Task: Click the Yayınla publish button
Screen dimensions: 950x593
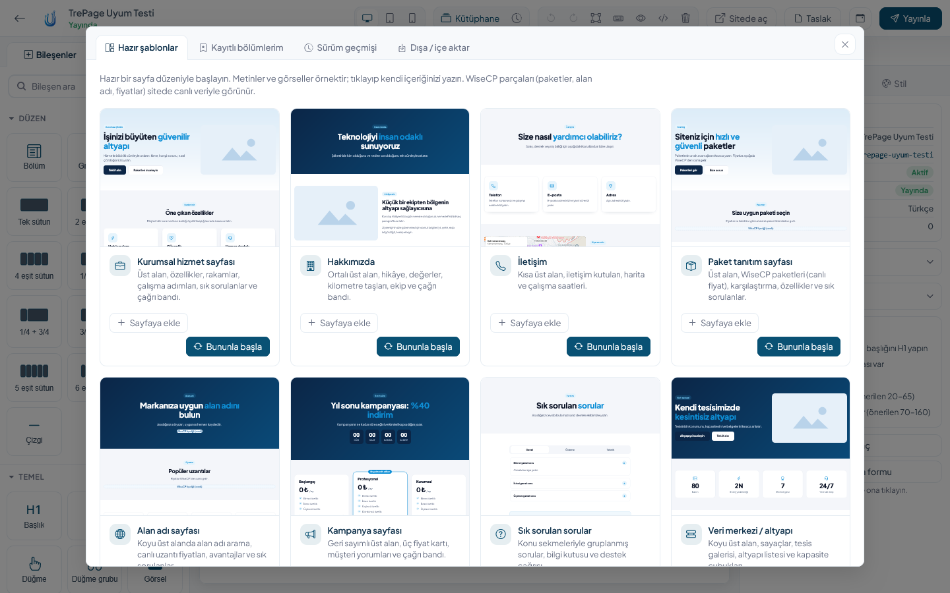Action: (x=910, y=18)
